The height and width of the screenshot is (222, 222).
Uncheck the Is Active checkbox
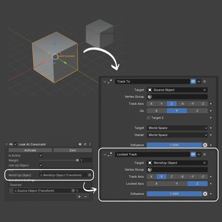41,155
